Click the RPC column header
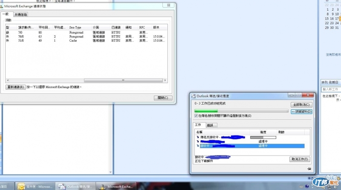Screen dimensions: 341x190 [145, 27]
